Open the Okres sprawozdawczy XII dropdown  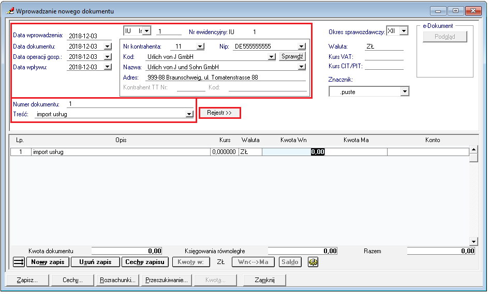[x=404, y=31]
